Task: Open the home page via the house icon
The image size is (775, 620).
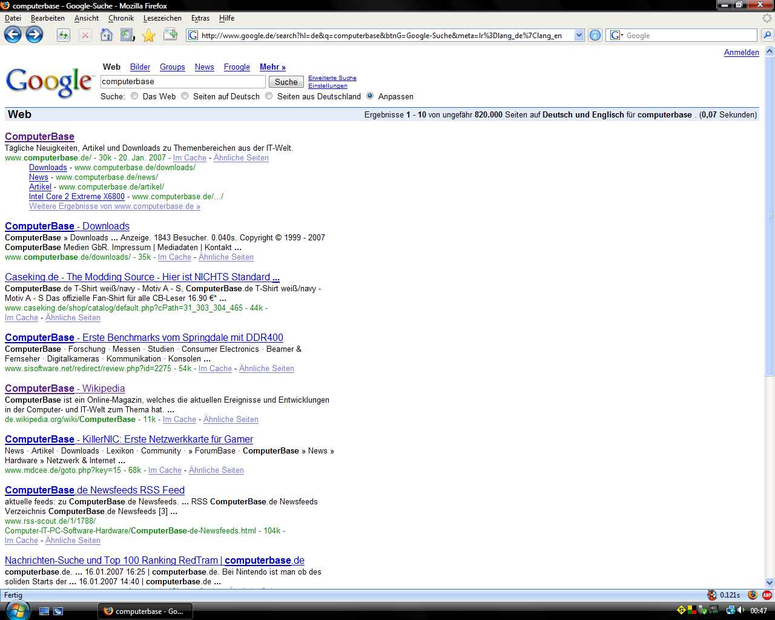Action: point(107,35)
